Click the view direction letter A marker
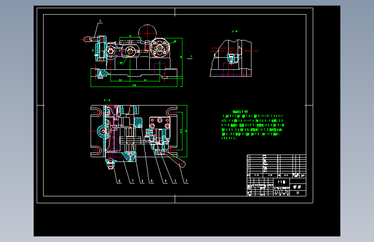This screenshot has height=242, width=374. (x=191, y=56)
